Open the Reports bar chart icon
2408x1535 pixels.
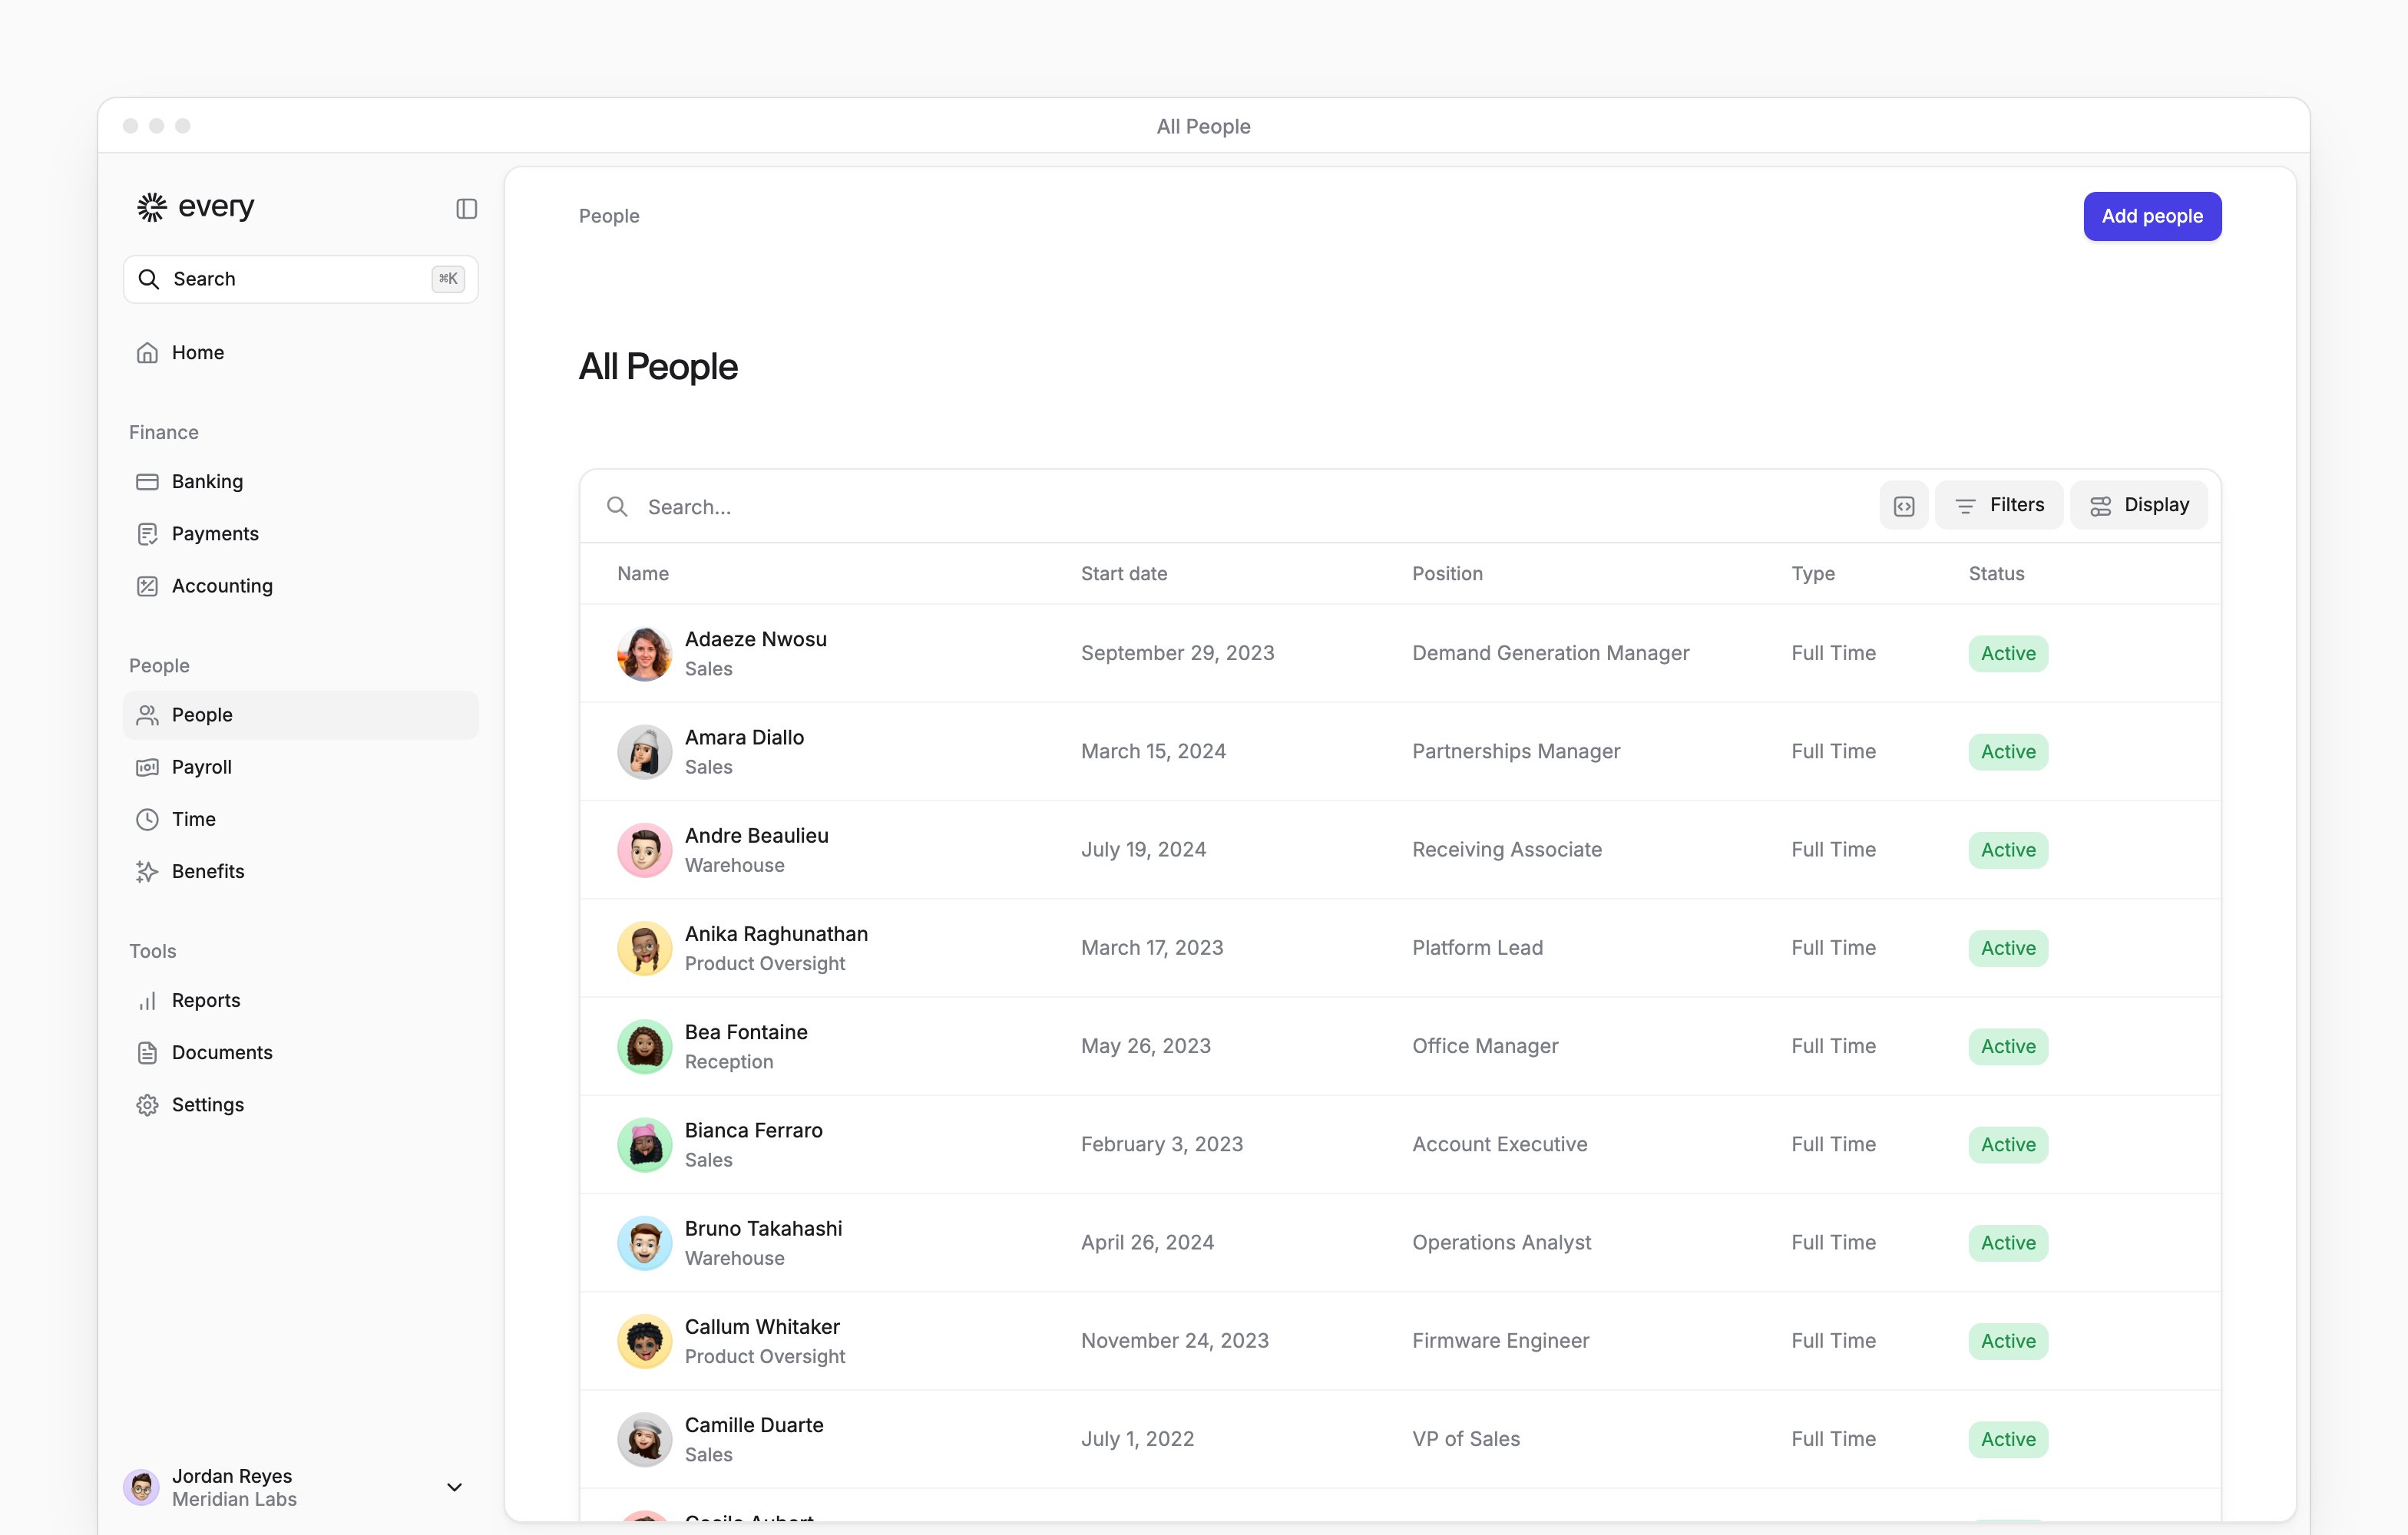147,1000
